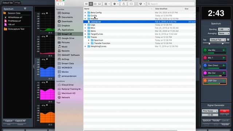The height and width of the screenshot is (131, 233).
Task: Open the Finder group-by dropdown
Action: click(107, 4)
